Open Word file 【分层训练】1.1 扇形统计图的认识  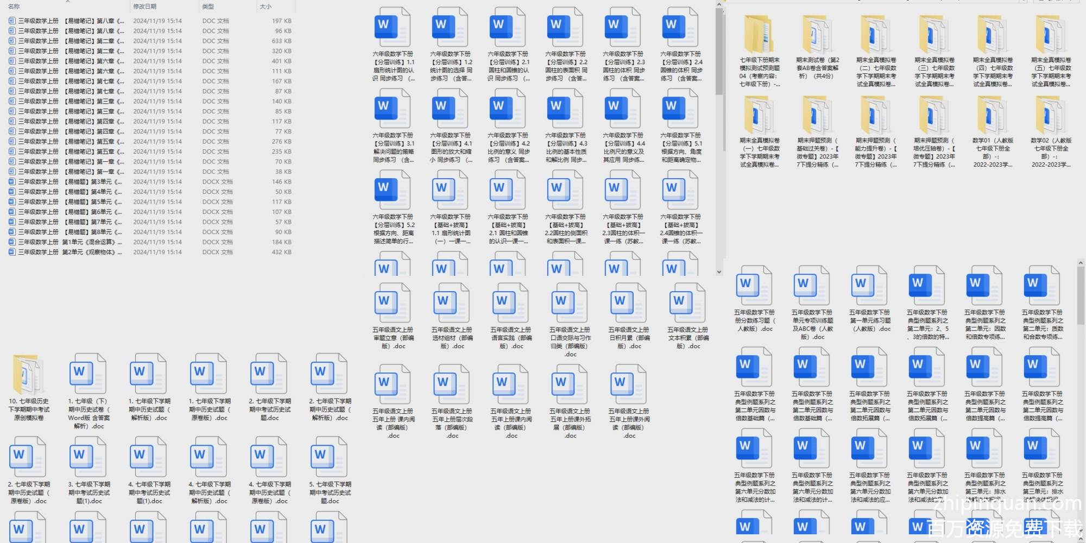393,27
